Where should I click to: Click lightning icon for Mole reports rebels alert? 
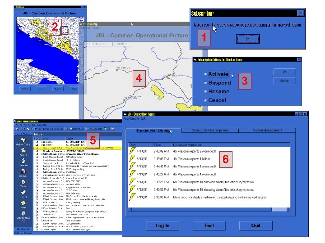[x=132, y=197]
